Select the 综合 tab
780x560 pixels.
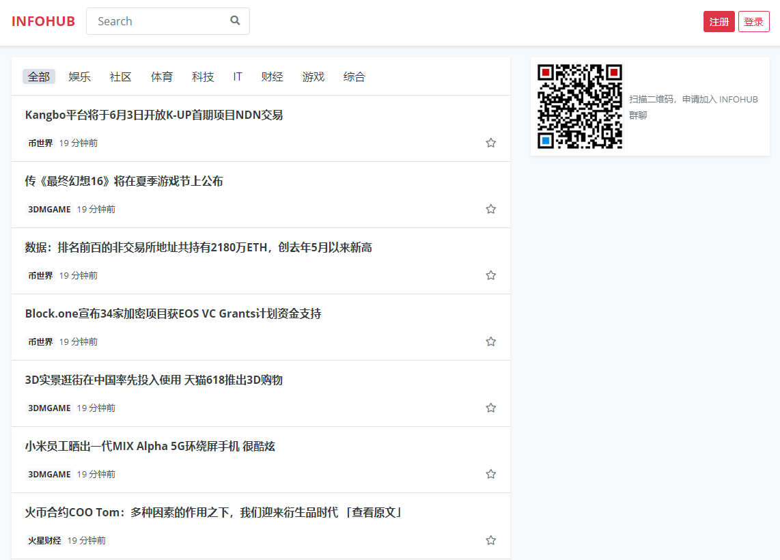(354, 76)
